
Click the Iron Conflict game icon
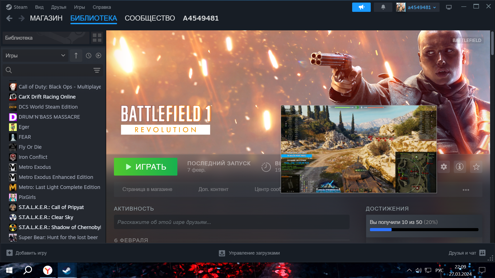pos(13,157)
